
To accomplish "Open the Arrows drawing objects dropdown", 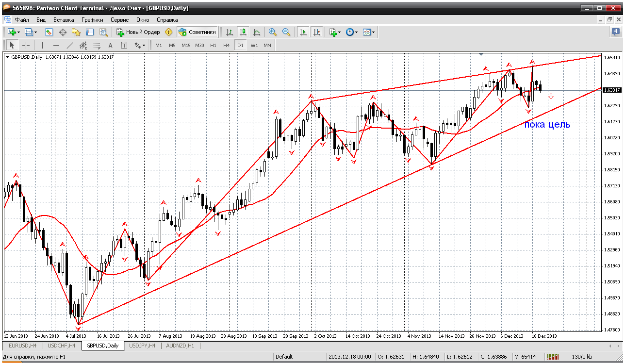I will click(140, 45).
